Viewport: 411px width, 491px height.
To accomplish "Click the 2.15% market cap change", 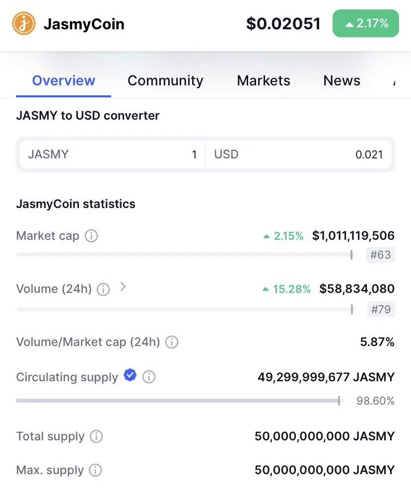I will pos(283,236).
